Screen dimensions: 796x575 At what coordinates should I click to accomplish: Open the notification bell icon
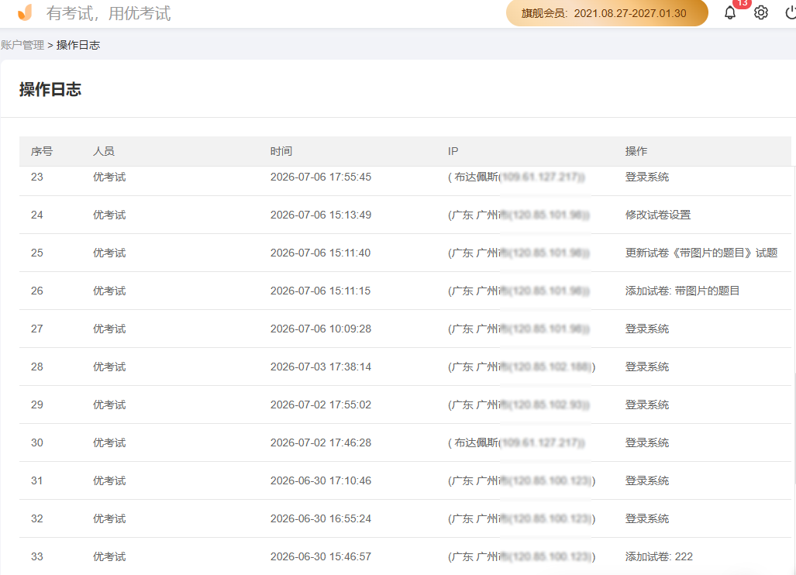[730, 12]
